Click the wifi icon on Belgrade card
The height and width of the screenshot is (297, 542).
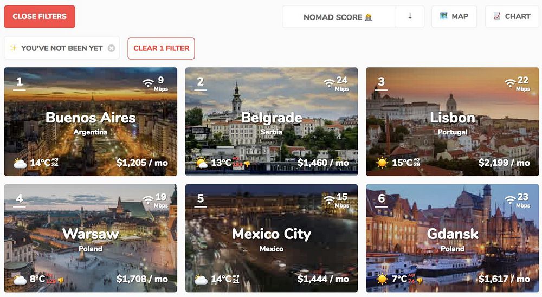pyautogui.click(x=329, y=83)
